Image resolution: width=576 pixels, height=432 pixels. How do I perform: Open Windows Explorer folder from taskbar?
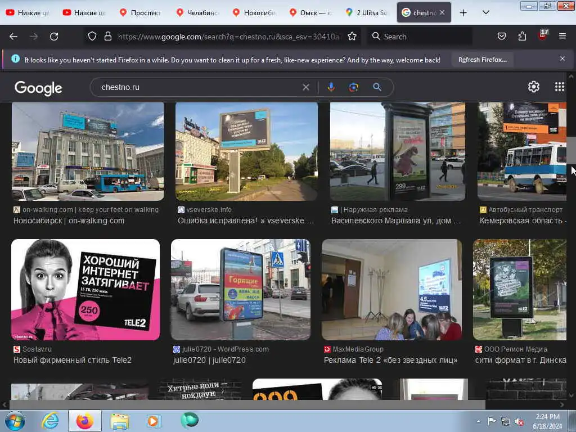point(120,421)
